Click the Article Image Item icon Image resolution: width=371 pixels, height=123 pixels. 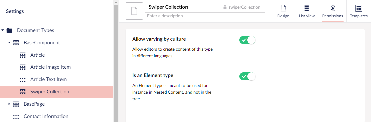tap(23, 67)
